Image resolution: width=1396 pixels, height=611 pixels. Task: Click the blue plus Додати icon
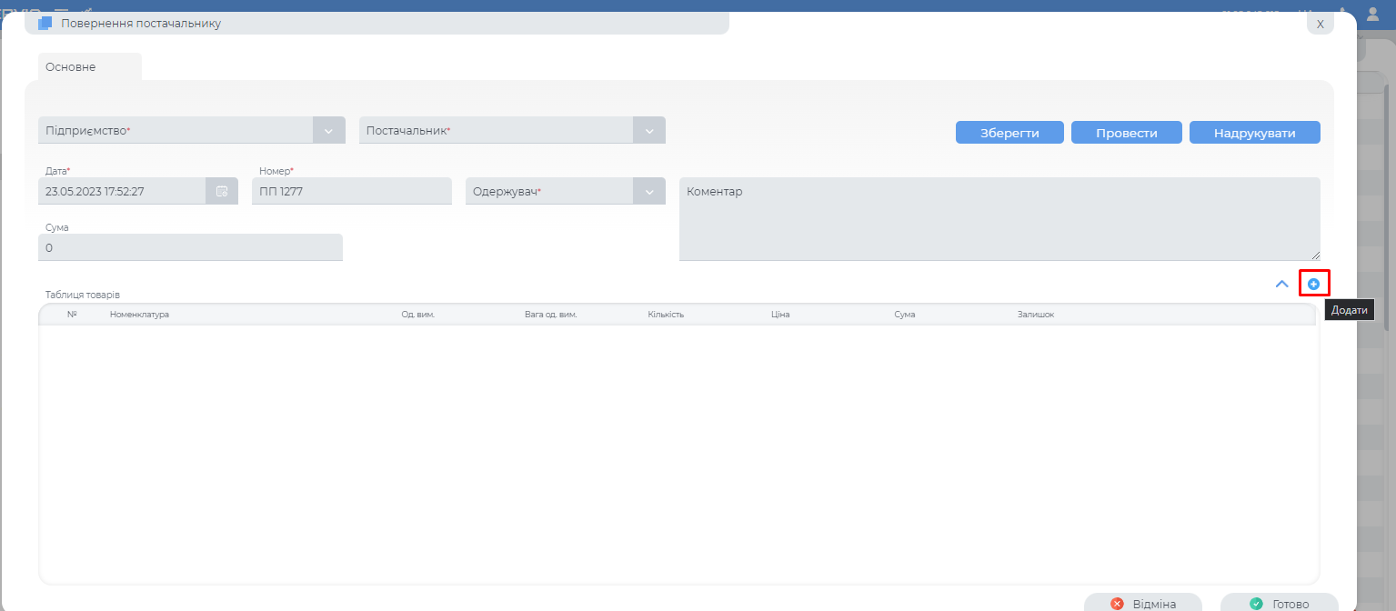coord(1313,284)
